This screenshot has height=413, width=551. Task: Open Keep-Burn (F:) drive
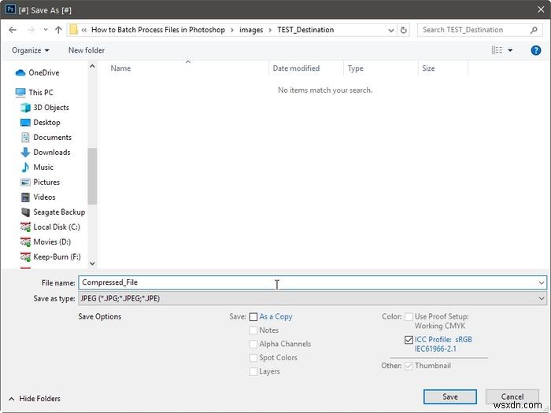tap(50, 256)
